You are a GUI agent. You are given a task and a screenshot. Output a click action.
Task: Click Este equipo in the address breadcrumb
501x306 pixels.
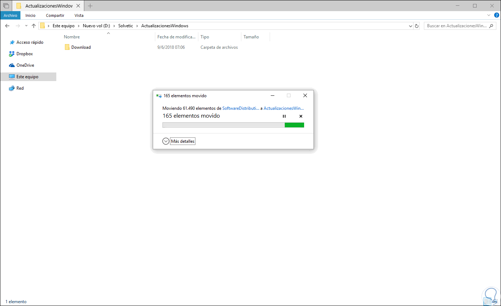click(x=63, y=26)
